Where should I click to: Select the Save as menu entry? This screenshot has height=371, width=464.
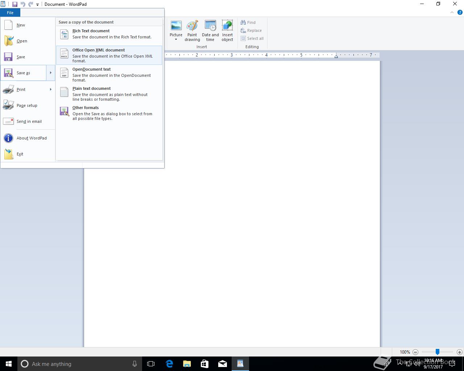[24, 73]
